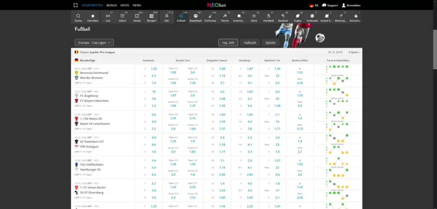Open TSG Hoffenheim match
This screenshot has height=209, width=437.
91,165
